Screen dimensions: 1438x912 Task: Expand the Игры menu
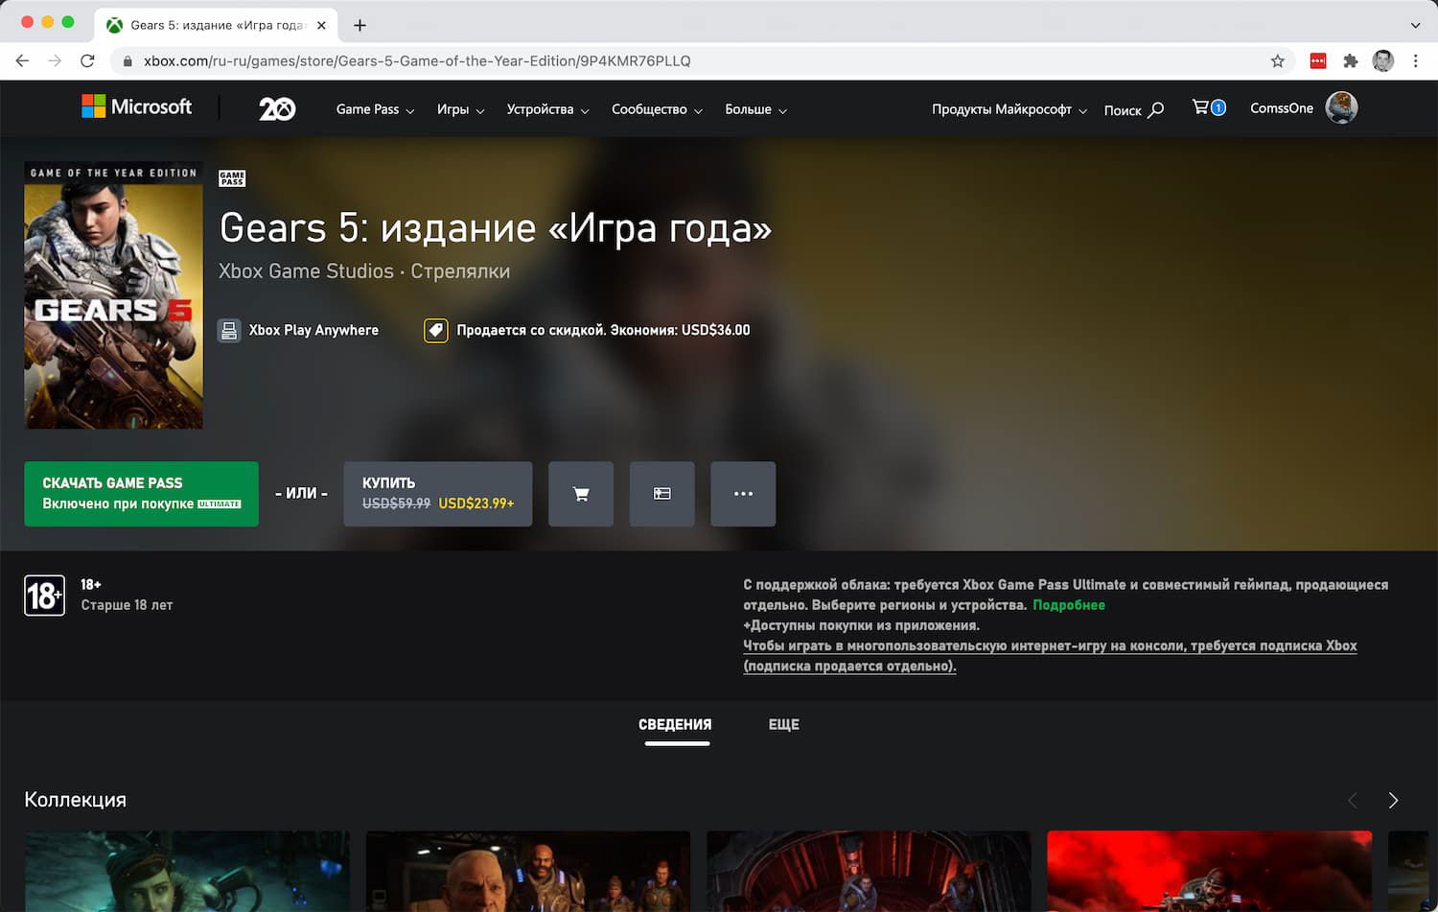point(460,109)
